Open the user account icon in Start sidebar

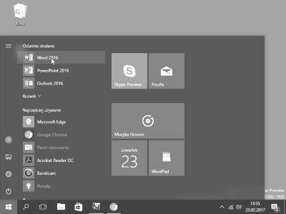[8, 139]
